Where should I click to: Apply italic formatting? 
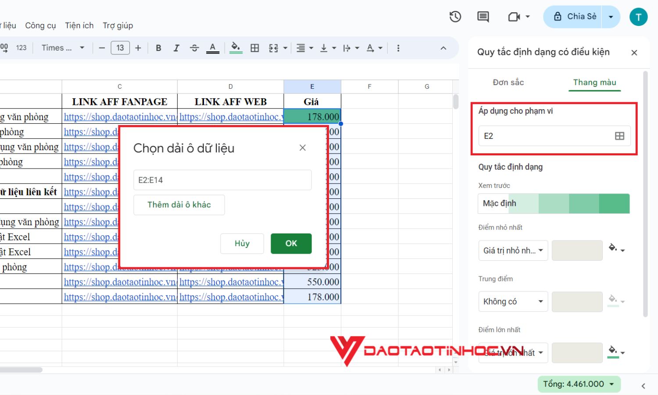176,48
